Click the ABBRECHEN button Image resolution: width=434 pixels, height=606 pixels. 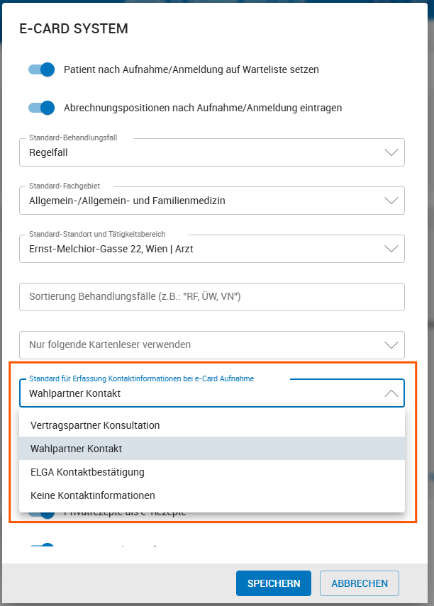(360, 583)
